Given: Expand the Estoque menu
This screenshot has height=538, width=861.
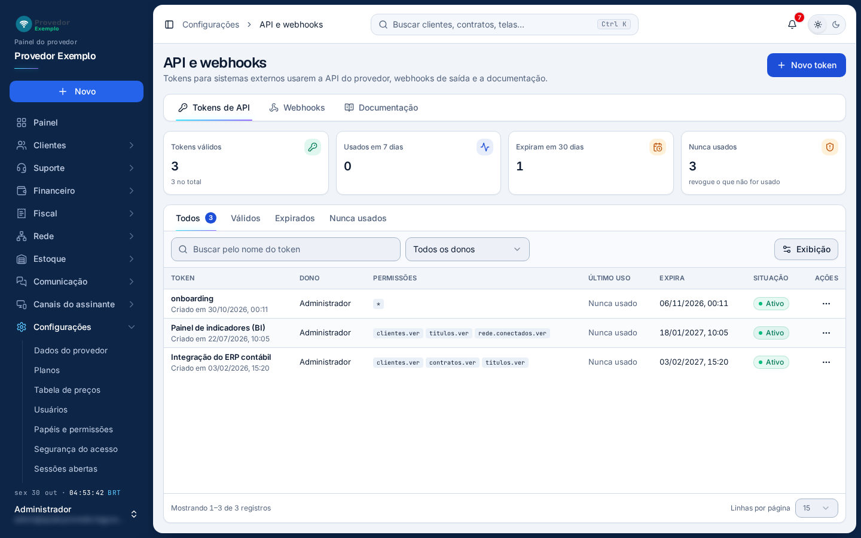Looking at the screenshot, I should click(77, 259).
